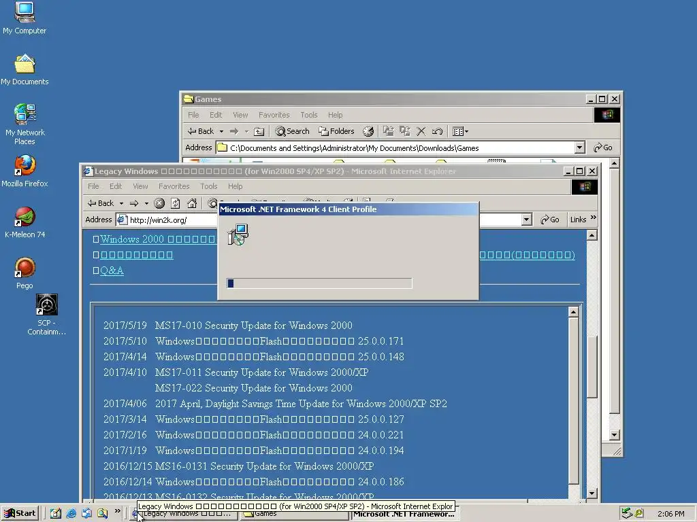
Task: Click 2017 April Daylight Savings Time Update entry
Action: point(301,404)
